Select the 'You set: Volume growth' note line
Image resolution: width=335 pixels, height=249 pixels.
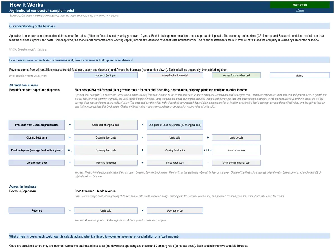[x=120, y=220]
